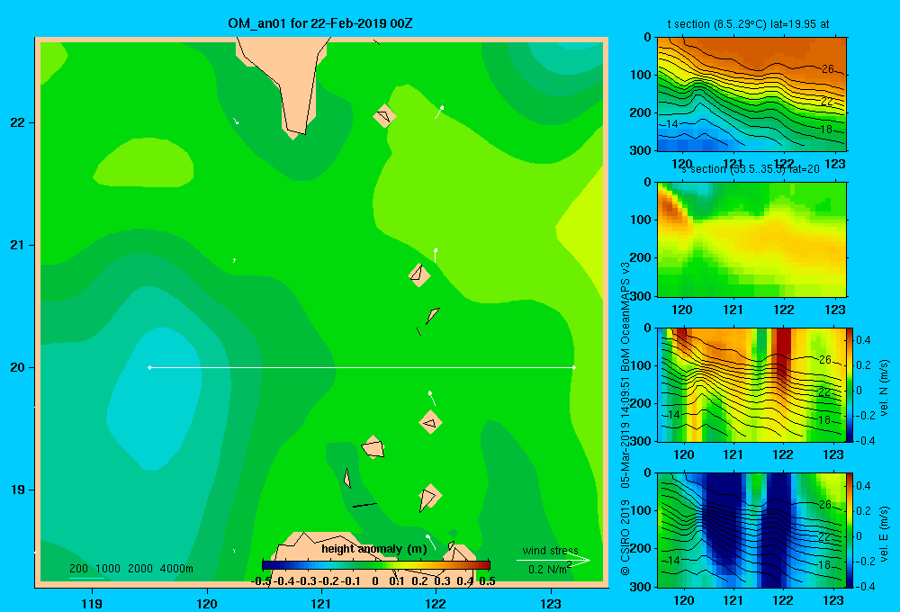Click the island just south of latitude 21
This screenshot has width=900, height=612.
[x=419, y=275]
